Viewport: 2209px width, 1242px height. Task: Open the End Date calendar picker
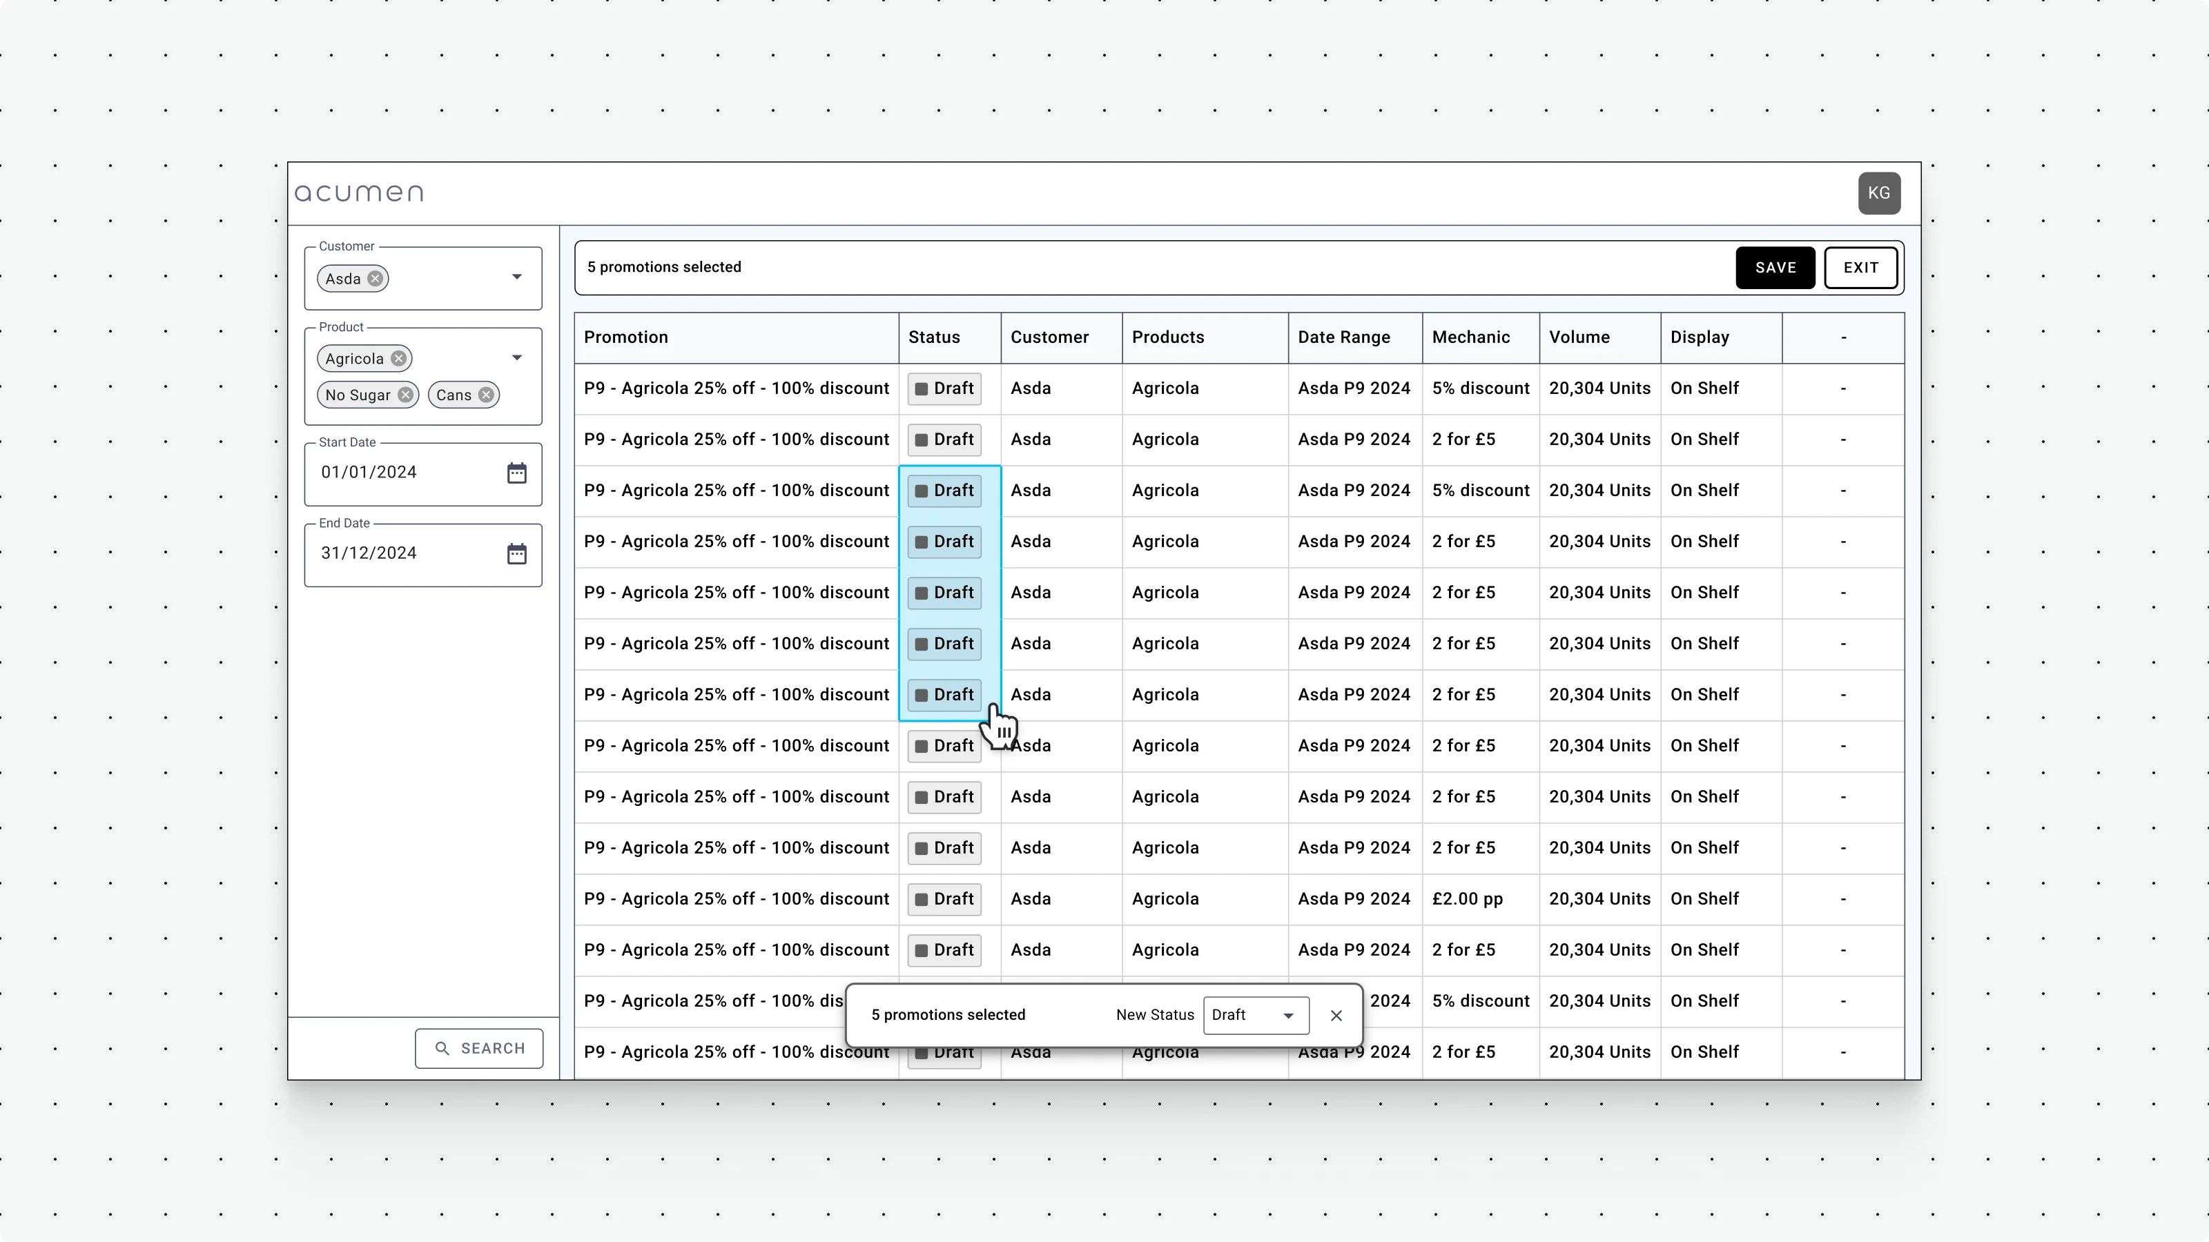coord(516,553)
